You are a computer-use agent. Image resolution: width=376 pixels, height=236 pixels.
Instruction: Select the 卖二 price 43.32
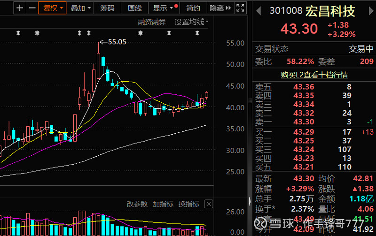point(304,113)
